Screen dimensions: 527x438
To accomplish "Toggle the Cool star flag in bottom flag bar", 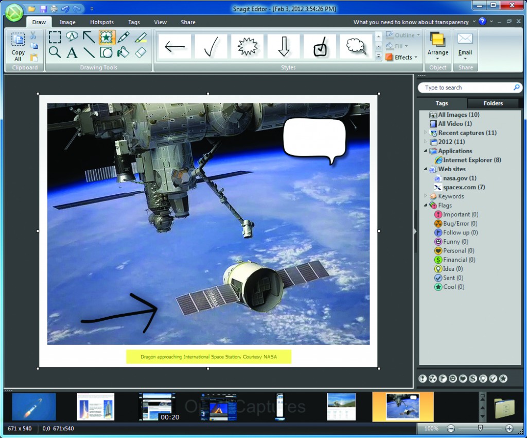I will coord(503,379).
